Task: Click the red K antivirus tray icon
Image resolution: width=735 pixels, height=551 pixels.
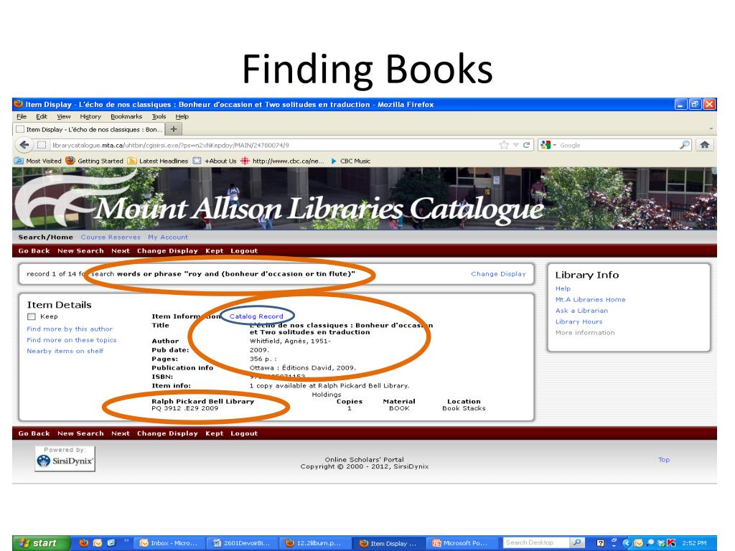Action: tap(671, 543)
